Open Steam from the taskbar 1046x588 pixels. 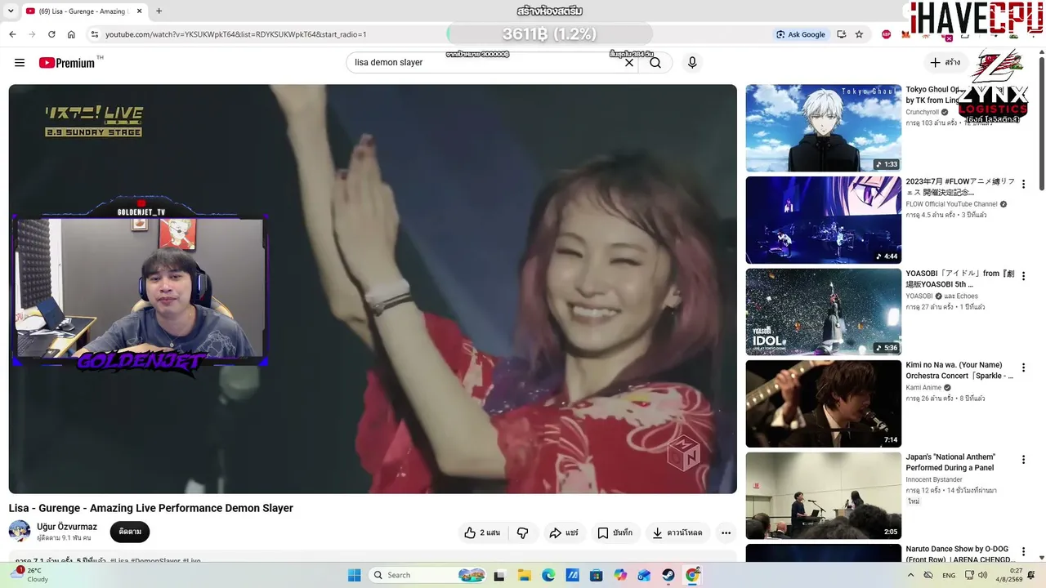[x=668, y=575]
